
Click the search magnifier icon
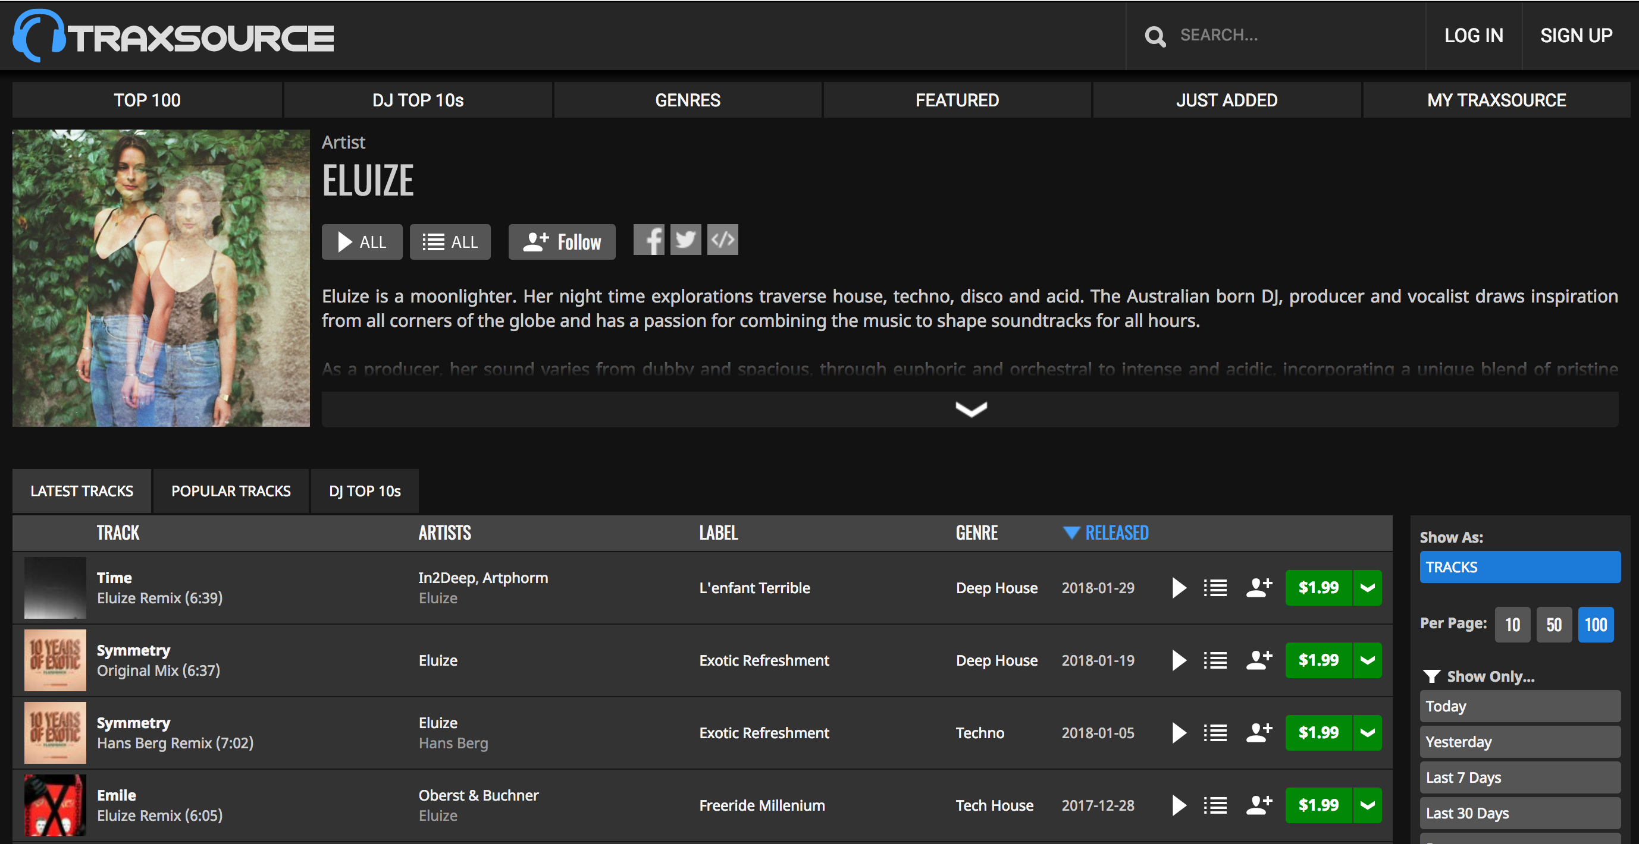coord(1155,36)
